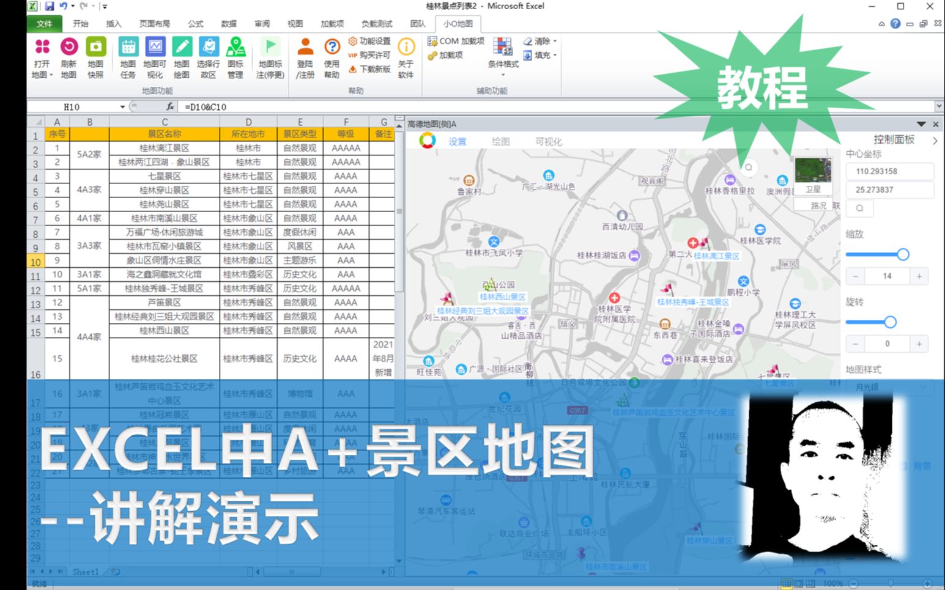Viewport: 945px width, 590px height.
Task: Open the 文件 file tab
Action: [45, 24]
